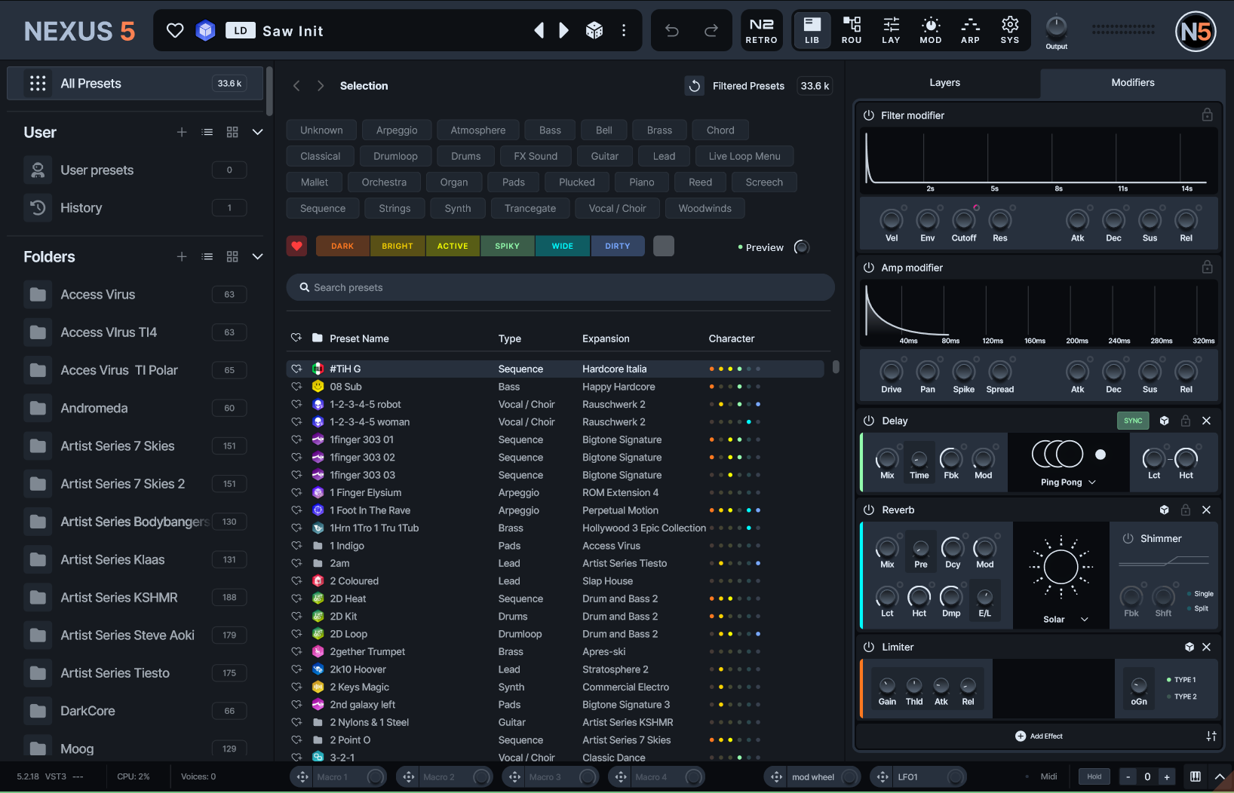Lock the Filter modifier with padlock

[x=1207, y=115]
